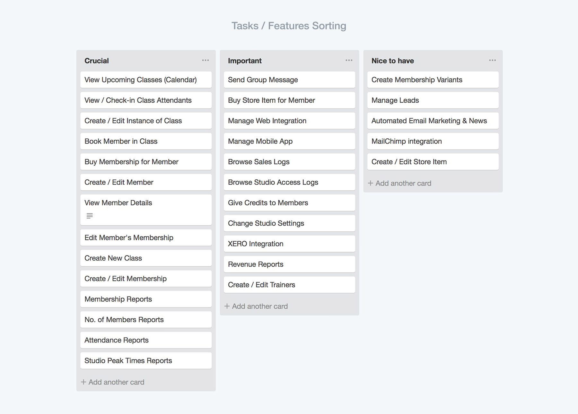Select the Create Membership Variants card
This screenshot has width=578, height=414.
pyautogui.click(x=433, y=80)
